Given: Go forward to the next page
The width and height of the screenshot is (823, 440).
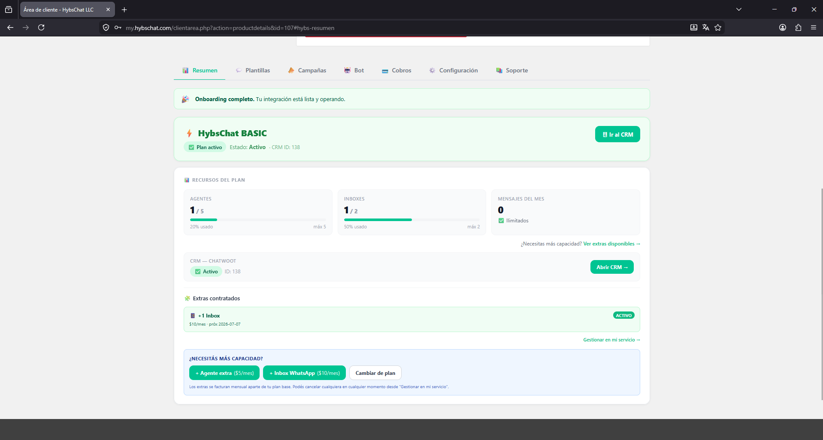Looking at the screenshot, I should point(26,27).
